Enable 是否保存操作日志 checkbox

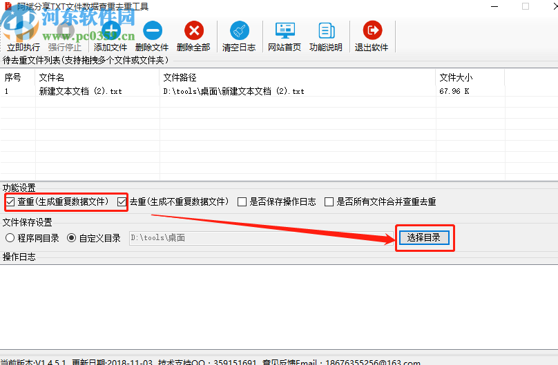pos(242,202)
